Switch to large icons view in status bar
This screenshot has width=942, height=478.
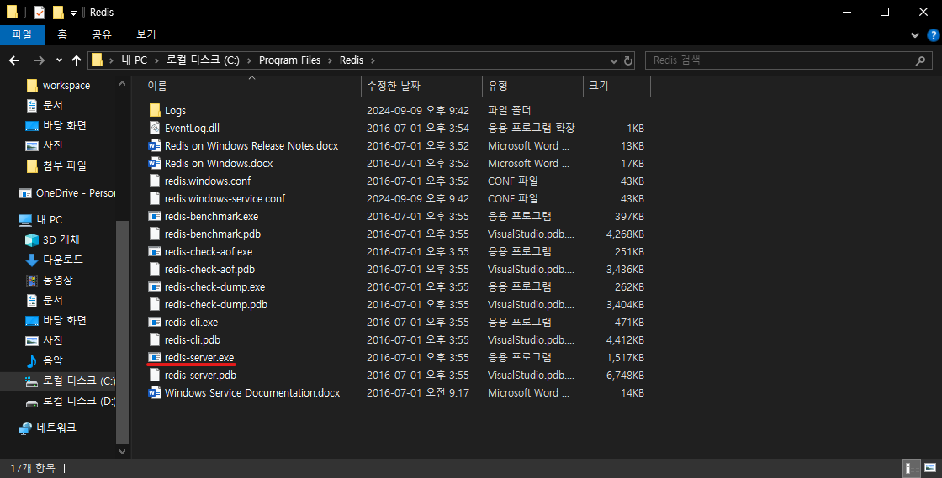click(x=930, y=468)
